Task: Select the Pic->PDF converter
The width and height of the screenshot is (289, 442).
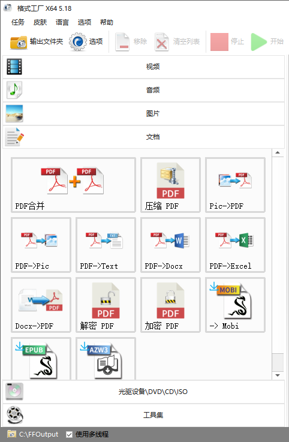Action: (x=235, y=185)
